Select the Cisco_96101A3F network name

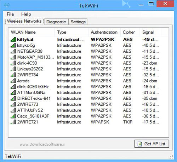tap(33, 116)
